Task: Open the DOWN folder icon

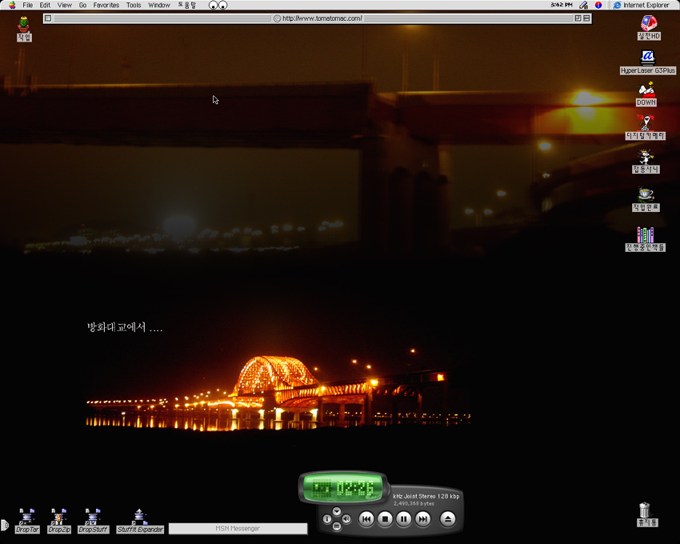Action: (x=646, y=90)
